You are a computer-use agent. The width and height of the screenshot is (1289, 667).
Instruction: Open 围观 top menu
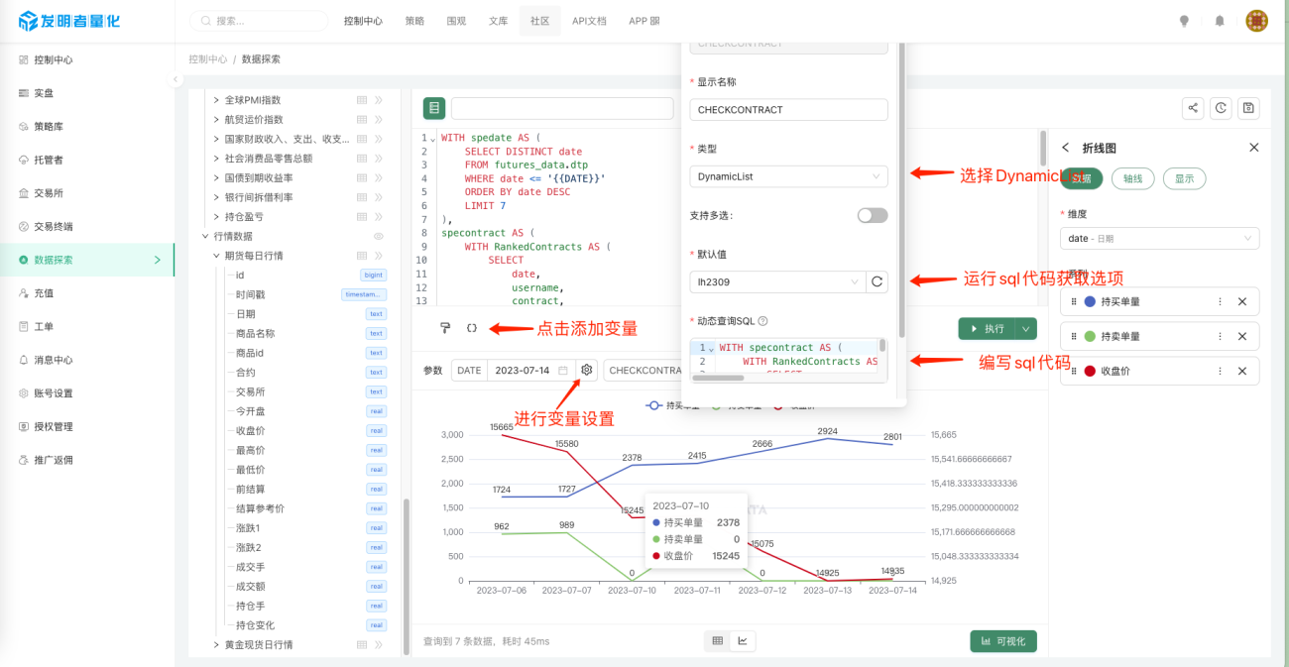pos(456,21)
